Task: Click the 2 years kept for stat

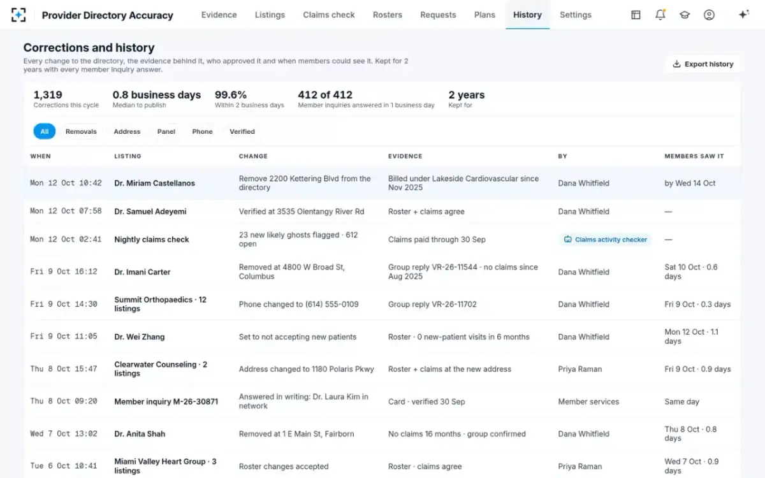Action: 467,99
